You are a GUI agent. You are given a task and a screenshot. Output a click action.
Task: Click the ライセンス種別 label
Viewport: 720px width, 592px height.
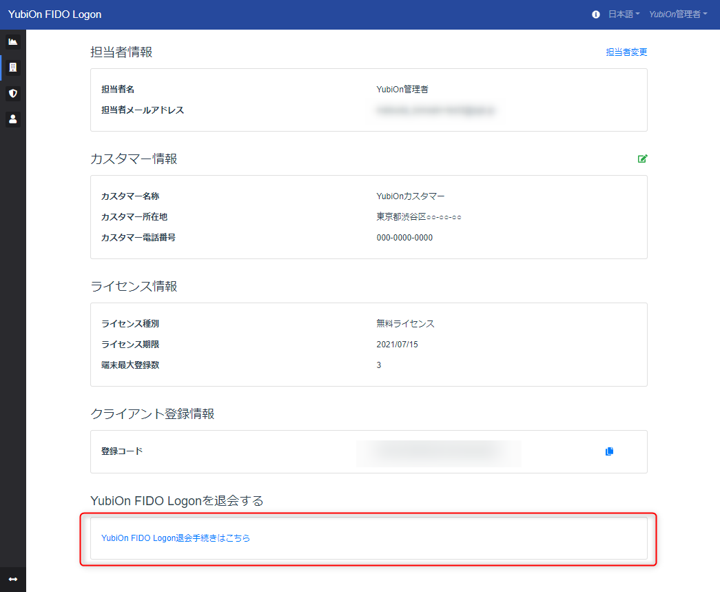[130, 323]
